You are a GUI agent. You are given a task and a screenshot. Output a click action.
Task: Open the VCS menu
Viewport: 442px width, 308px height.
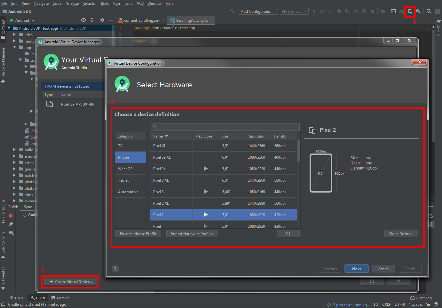pyautogui.click(x=140, y=4)
